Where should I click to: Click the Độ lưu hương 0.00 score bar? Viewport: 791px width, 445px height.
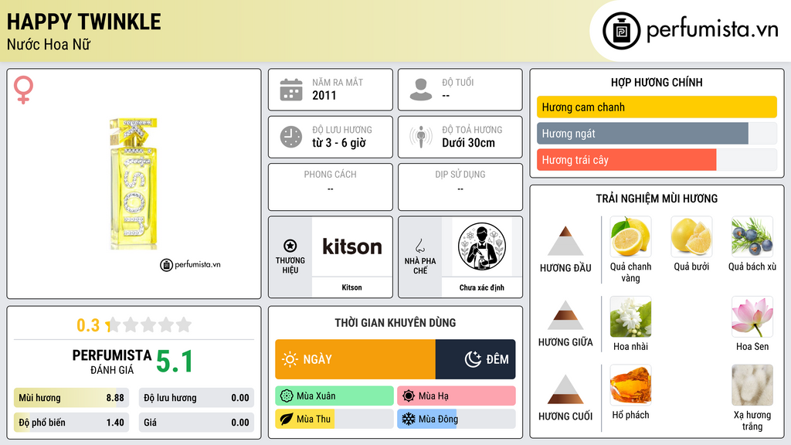click(196, 398)
